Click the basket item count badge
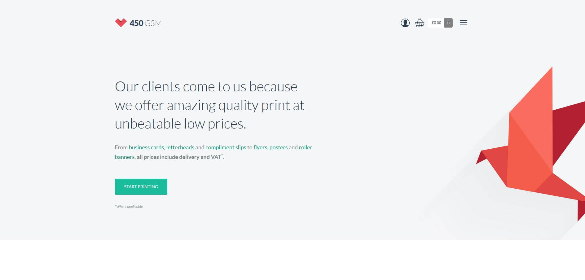This screenshot has height=280, width=585. (448, 23)
